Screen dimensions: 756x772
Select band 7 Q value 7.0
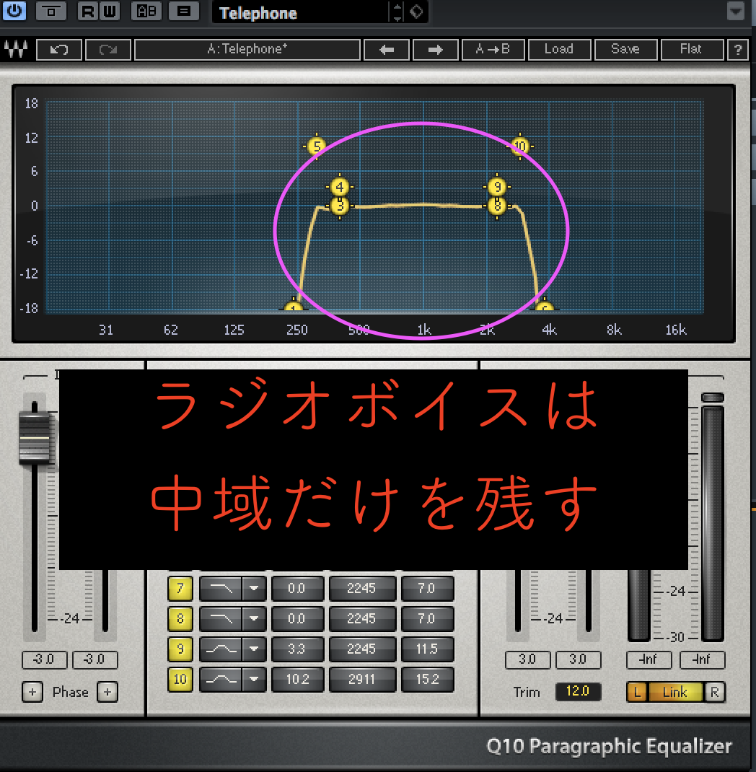[427, 588]
